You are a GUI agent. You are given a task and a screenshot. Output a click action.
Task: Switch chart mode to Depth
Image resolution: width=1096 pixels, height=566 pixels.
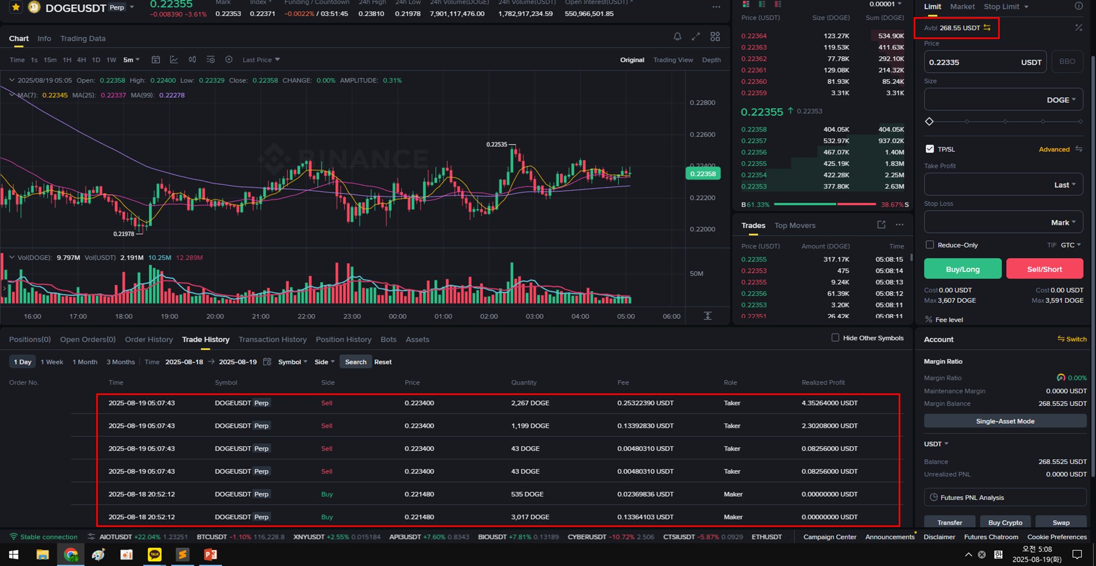711,60
